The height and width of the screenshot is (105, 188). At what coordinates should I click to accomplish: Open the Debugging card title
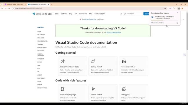125,94
